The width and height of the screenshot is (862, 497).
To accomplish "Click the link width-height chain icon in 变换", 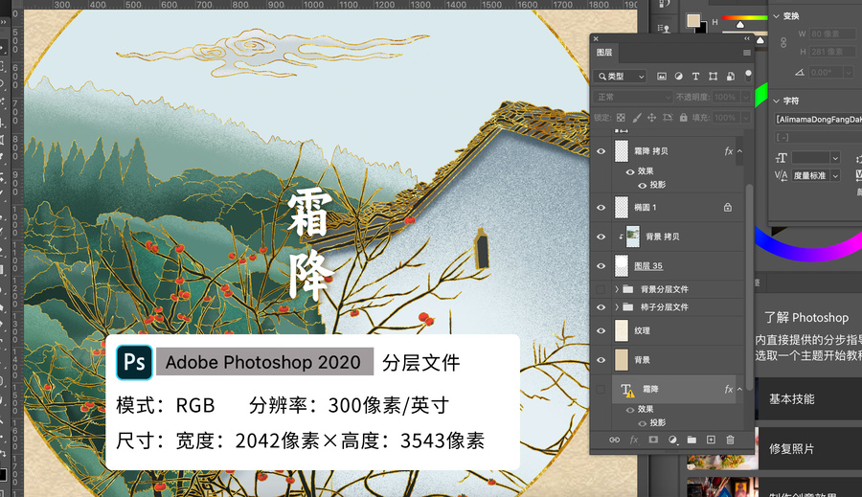I will pos(783,42).
